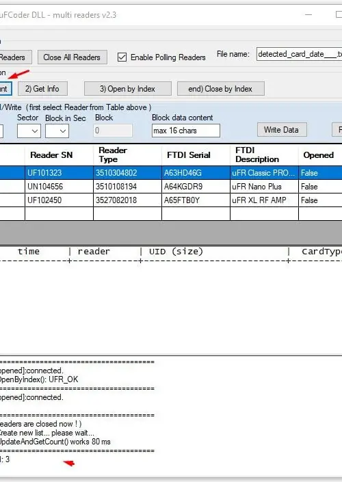
Task: Click the Block data content input field
Action: point(186,131)
